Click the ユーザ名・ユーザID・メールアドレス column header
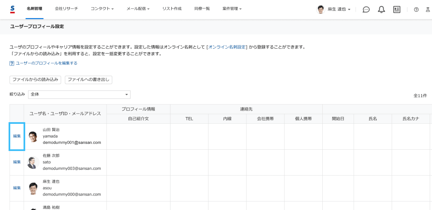This screenshot has width=432, height=210. coord(65,114)
